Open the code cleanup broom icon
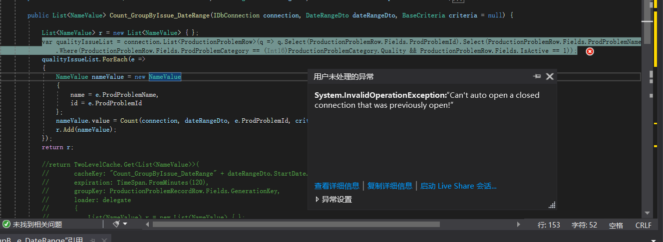This screenshot has height=242, width=663. click(x=116, y=225)
